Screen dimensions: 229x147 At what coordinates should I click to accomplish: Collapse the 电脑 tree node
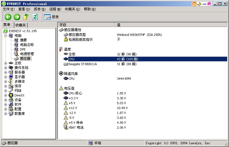(5, 36)
